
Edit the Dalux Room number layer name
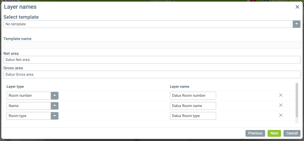193,95
